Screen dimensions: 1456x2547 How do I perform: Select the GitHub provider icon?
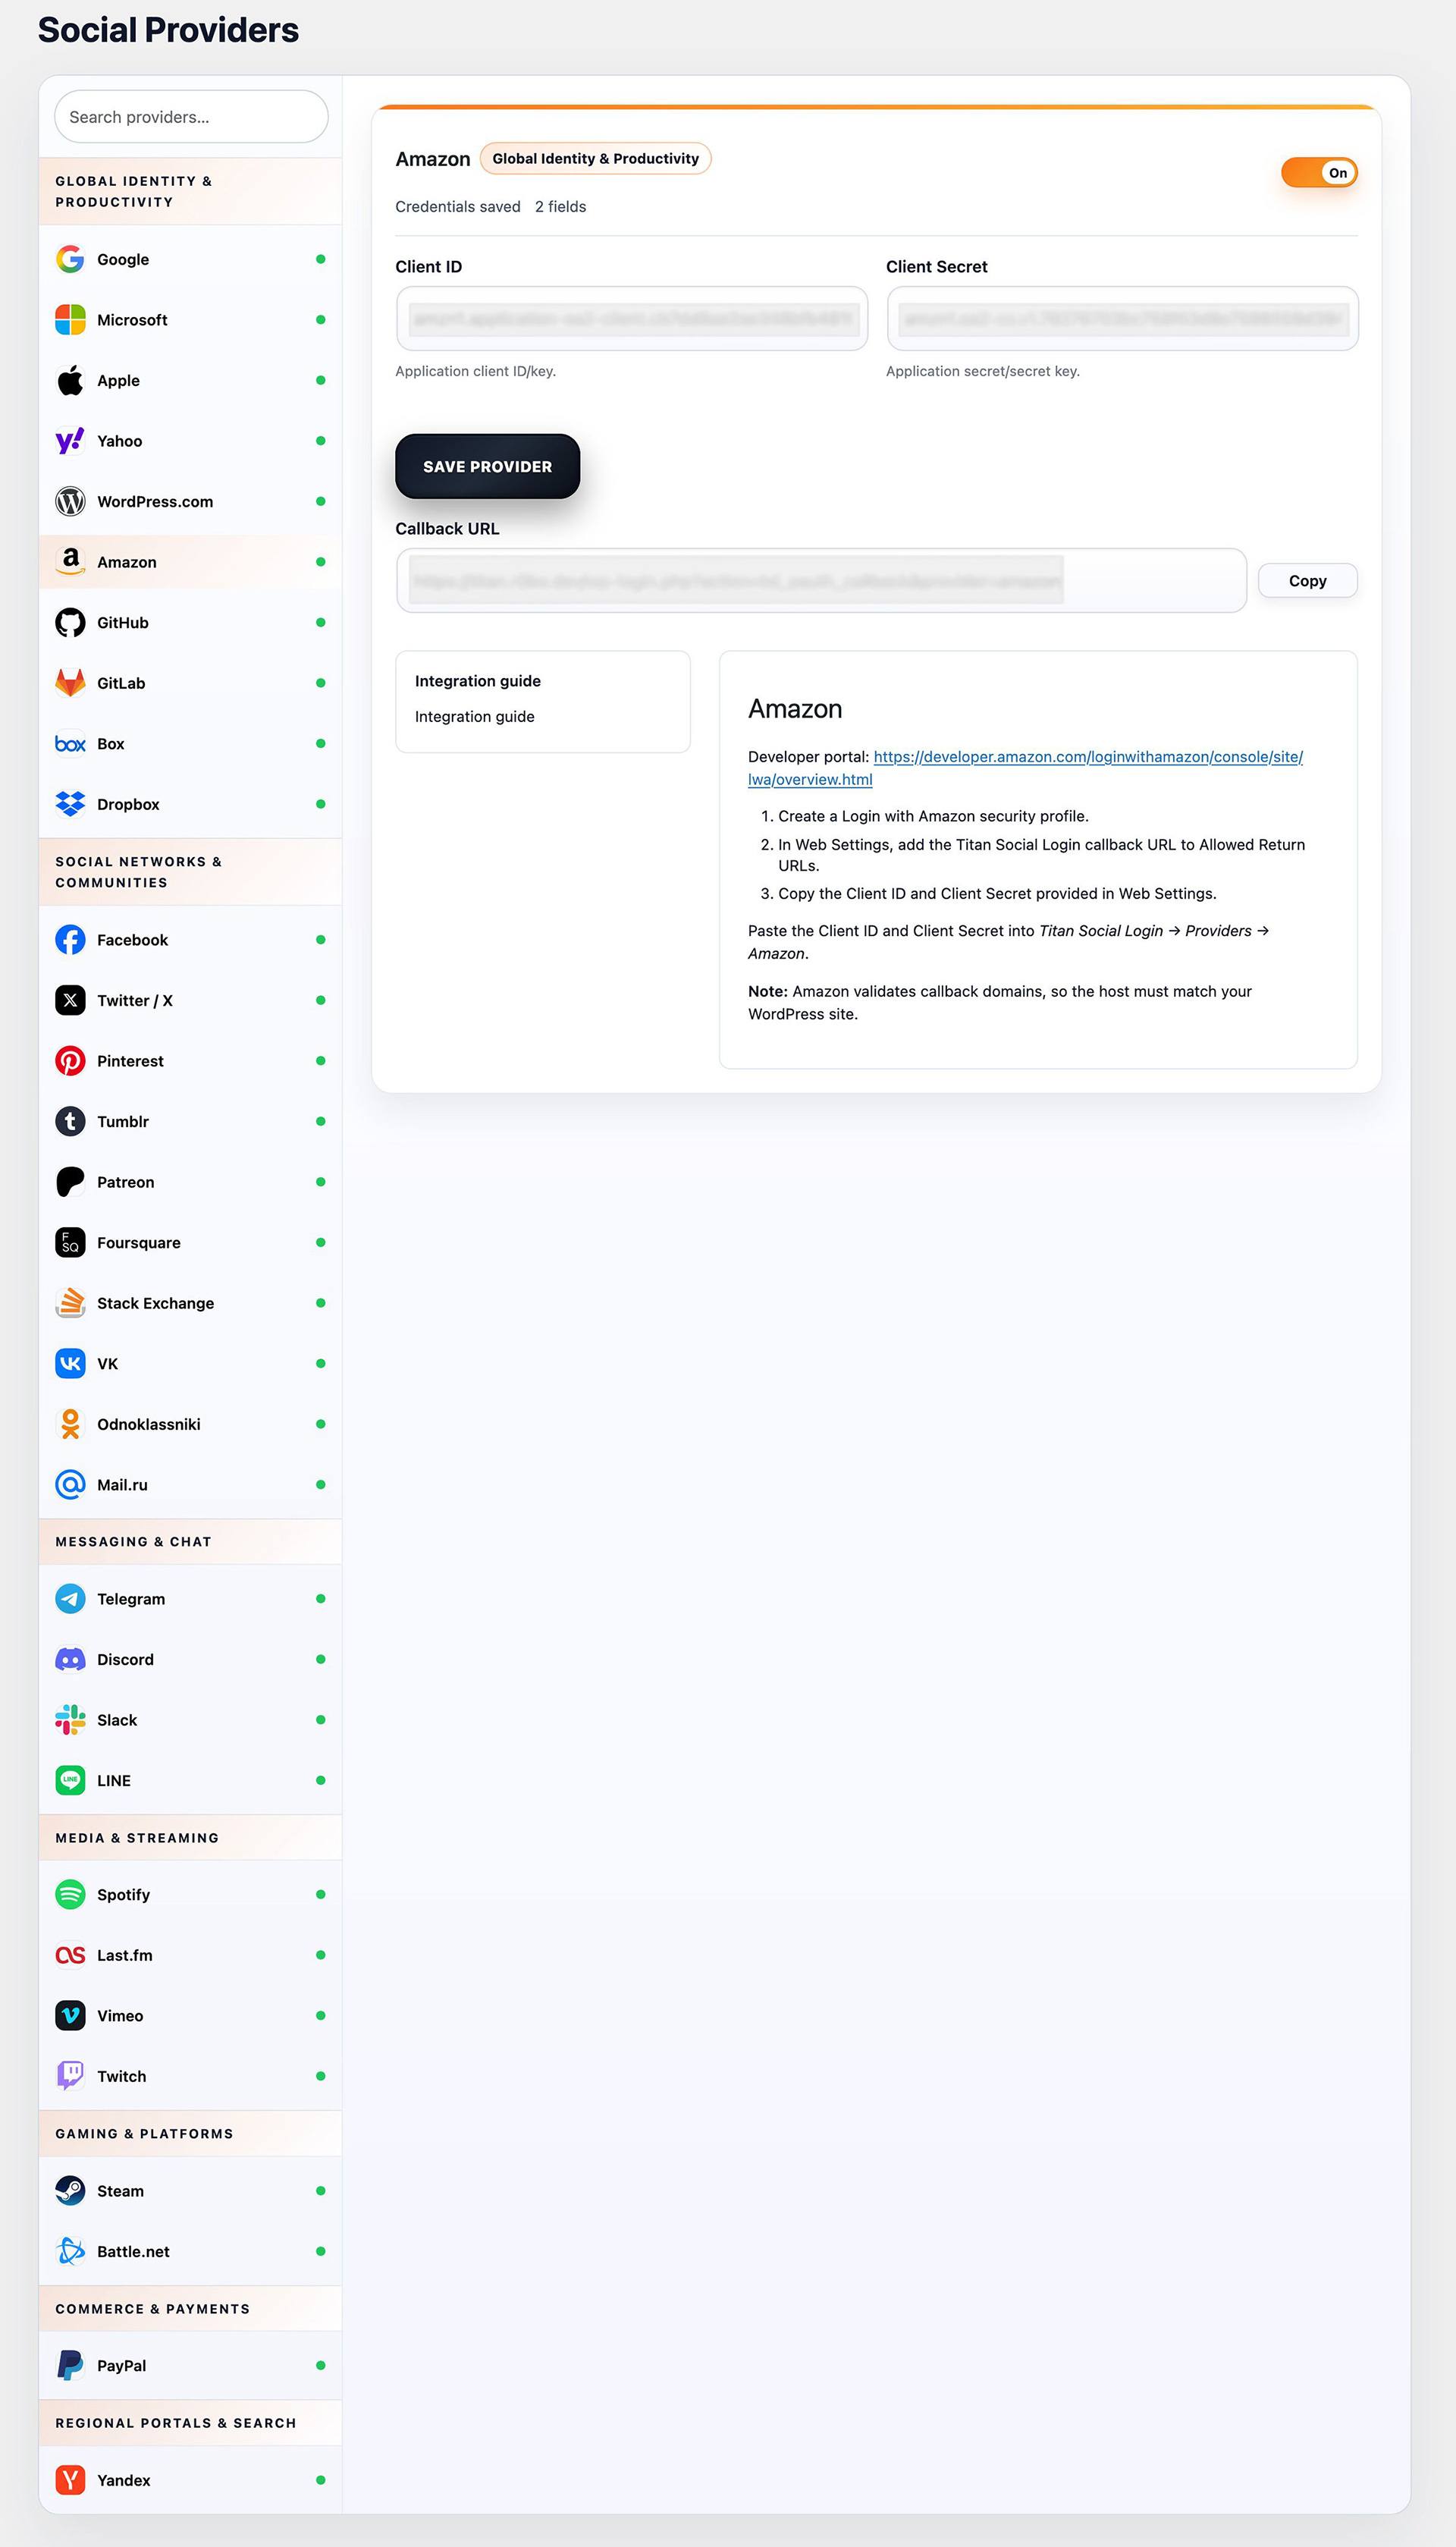(x=70, y=623)
